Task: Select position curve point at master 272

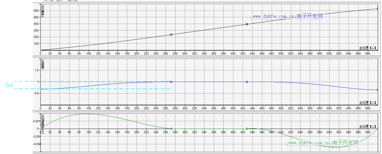Action: tap(171, 35)
